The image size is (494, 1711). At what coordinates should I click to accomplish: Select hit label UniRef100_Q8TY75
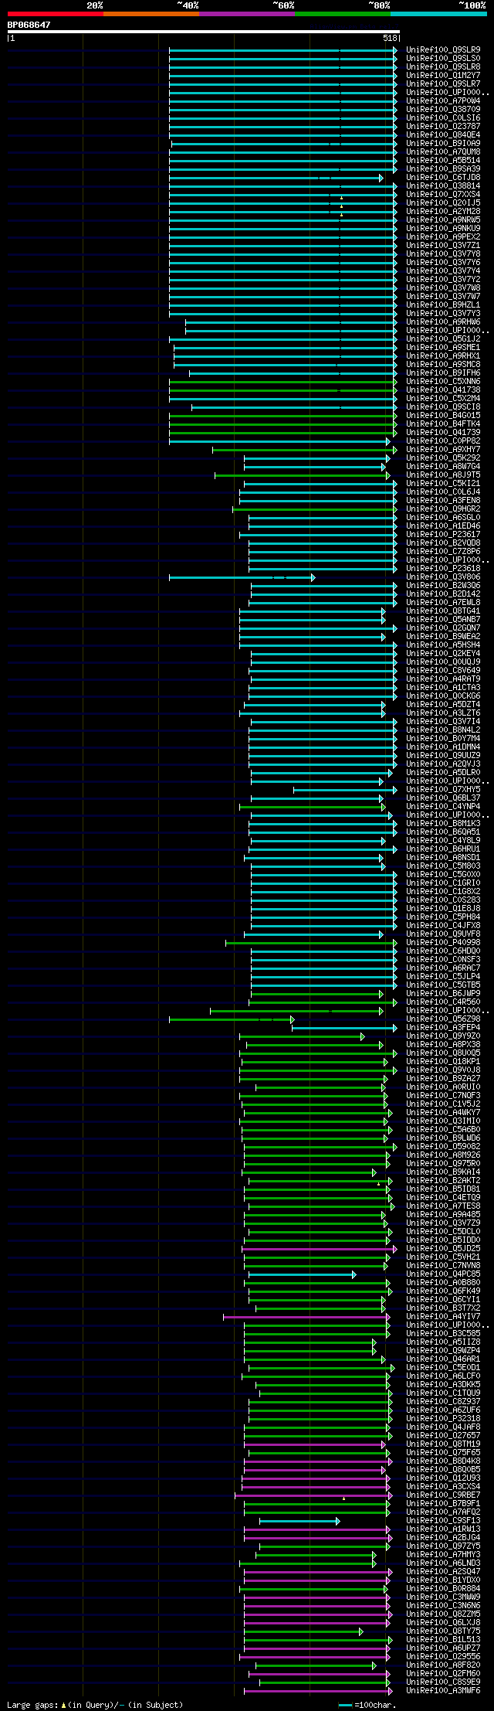[x=443, y=1631]
